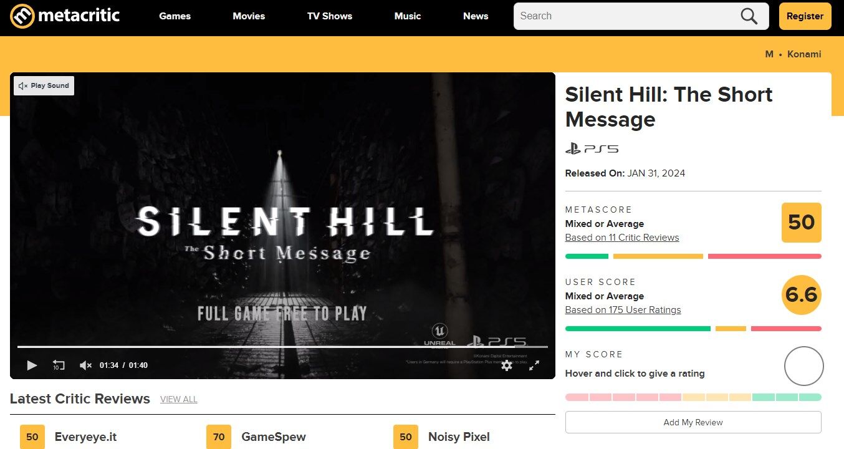The width and height of the screenshot is (844, 449).
Task: Click the PS5 platform logo
Action: pos(592,148)
